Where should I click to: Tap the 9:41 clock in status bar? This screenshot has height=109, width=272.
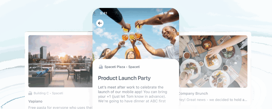(103, 13)
